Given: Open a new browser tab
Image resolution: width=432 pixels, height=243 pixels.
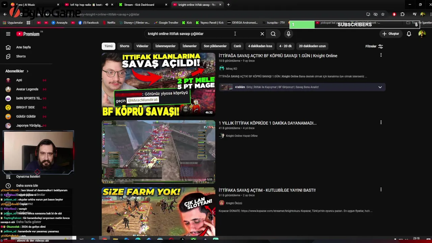Looking at the screenshot, I should 228,5.
